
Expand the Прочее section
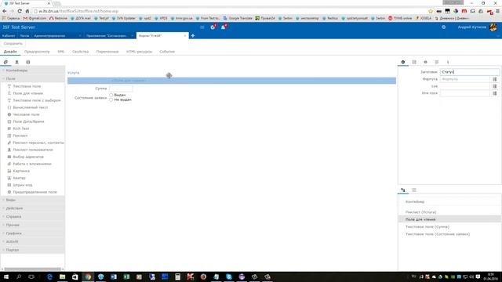click(33, 225)
